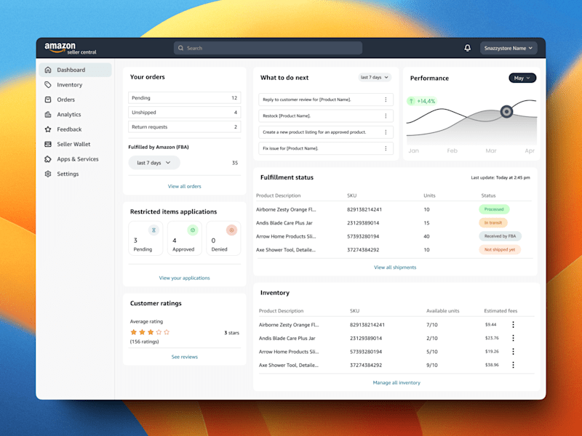Focus the Search input field
Image resolution: width=582 pixels, height=436 pixels.
click(268, 48)
